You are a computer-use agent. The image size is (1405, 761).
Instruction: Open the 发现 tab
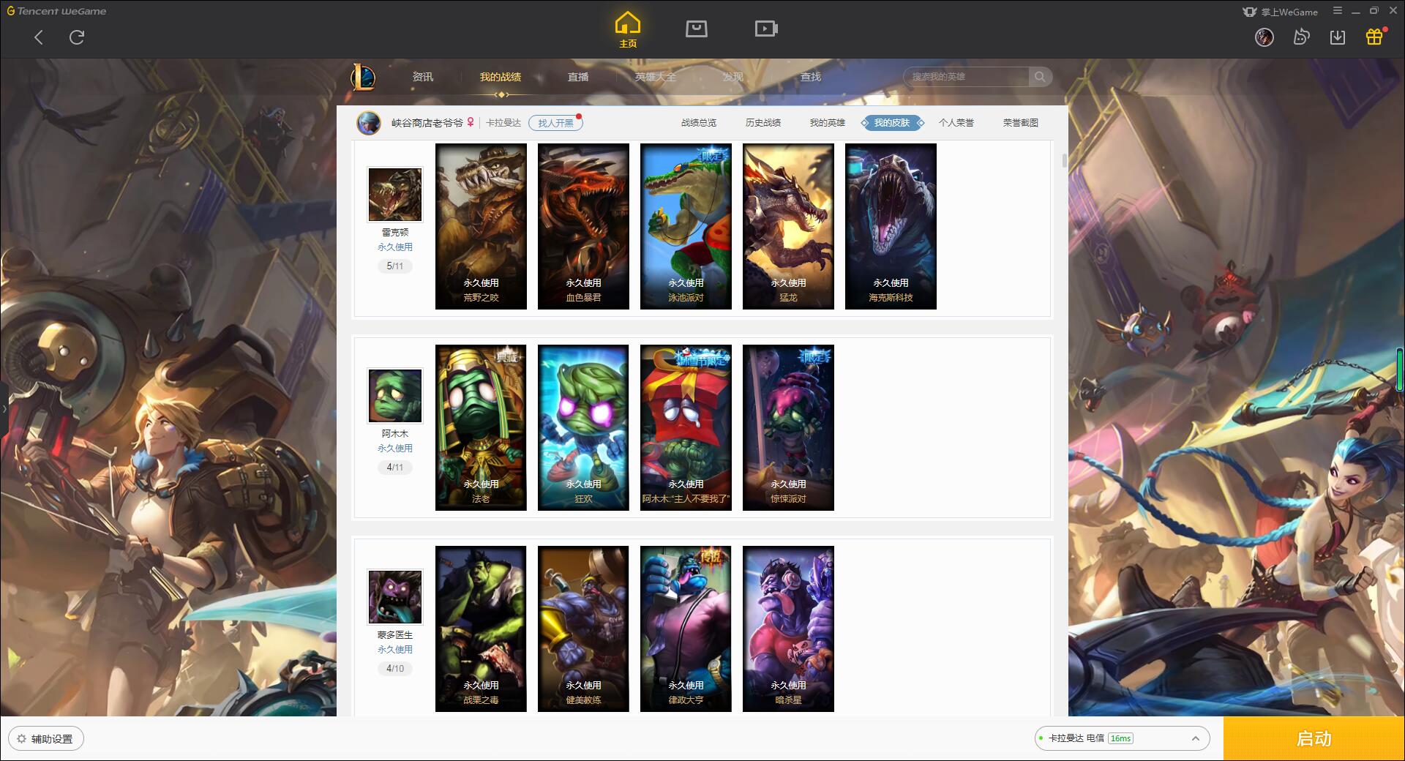click(x=733, y=77)
